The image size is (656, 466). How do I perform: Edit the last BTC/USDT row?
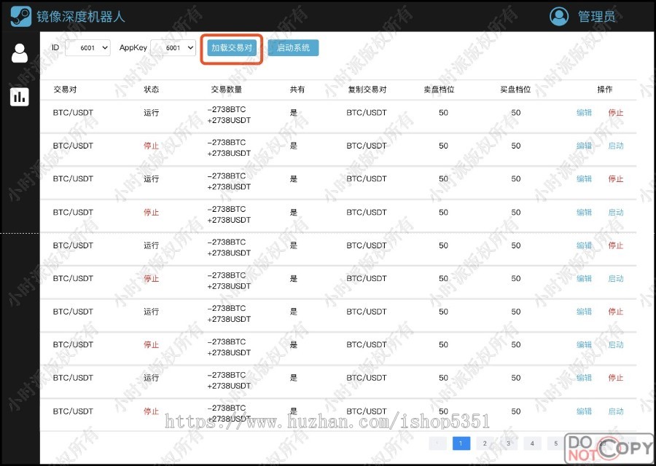584,411
